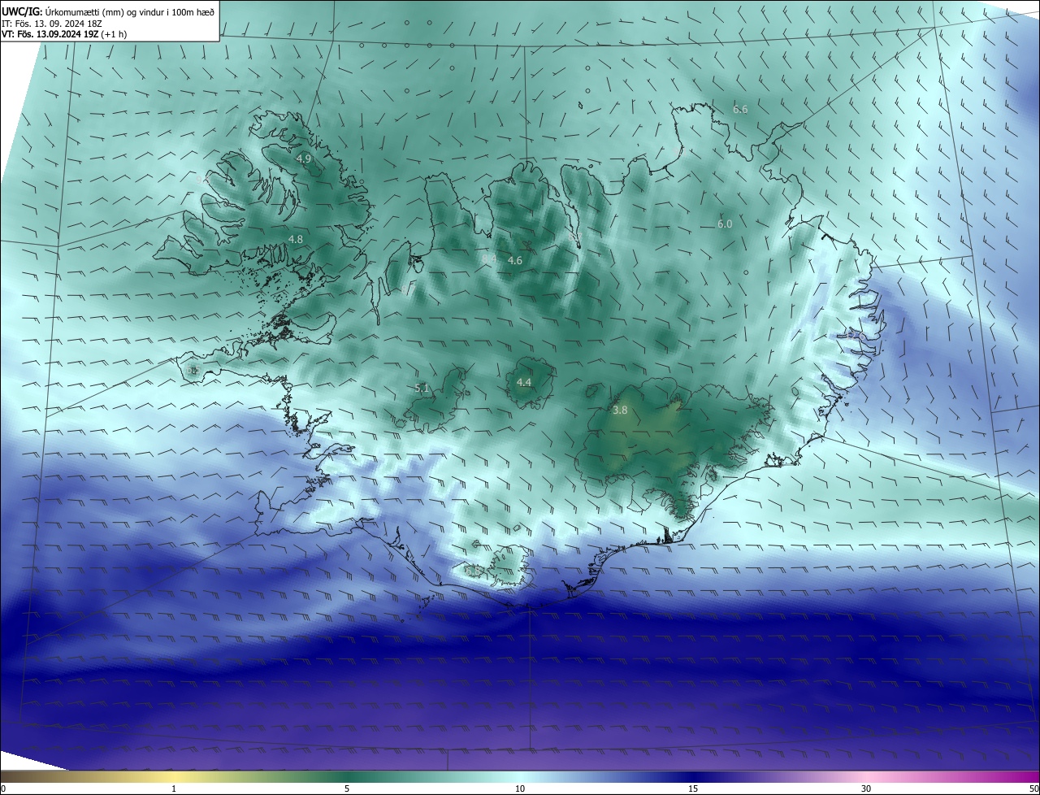Image resolution: width=1040 pixels, height=795 pixels.
Task: Click the faint 8.4 value label
Action: (x=490, y=258)
